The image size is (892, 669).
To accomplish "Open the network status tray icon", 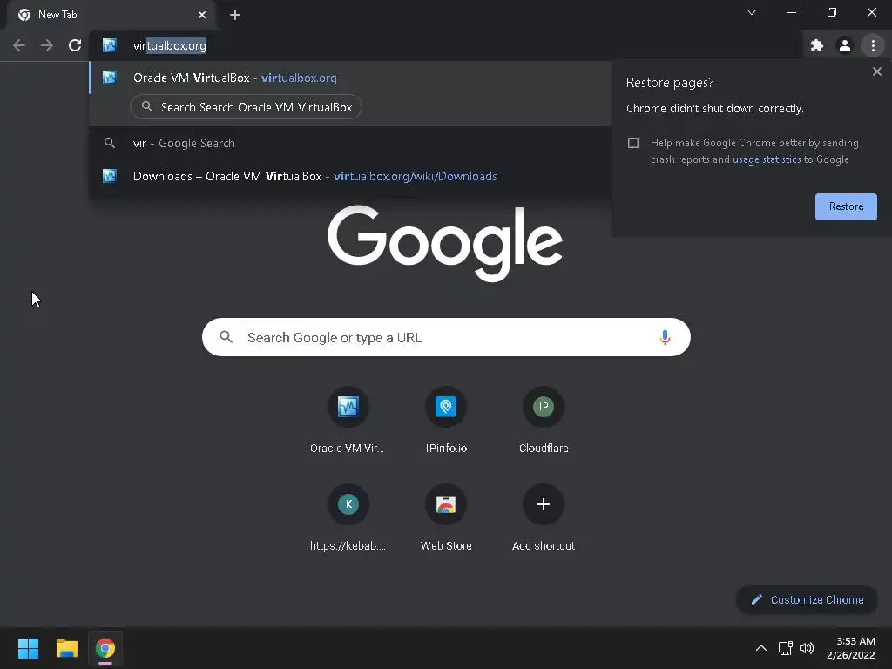I will click(785, 648).
